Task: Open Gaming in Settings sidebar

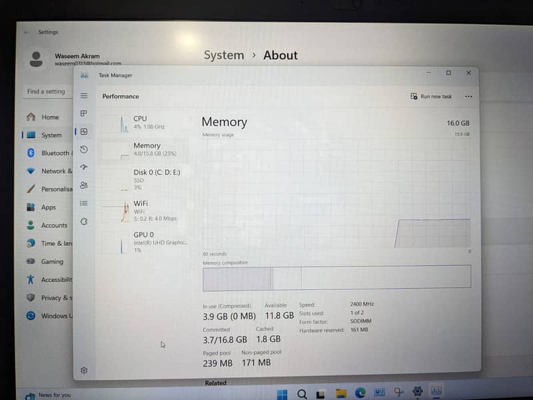Action: 51,262
